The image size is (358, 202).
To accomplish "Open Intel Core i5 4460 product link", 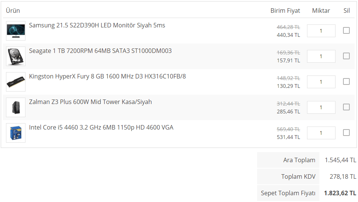I will (x=101, y=128).
